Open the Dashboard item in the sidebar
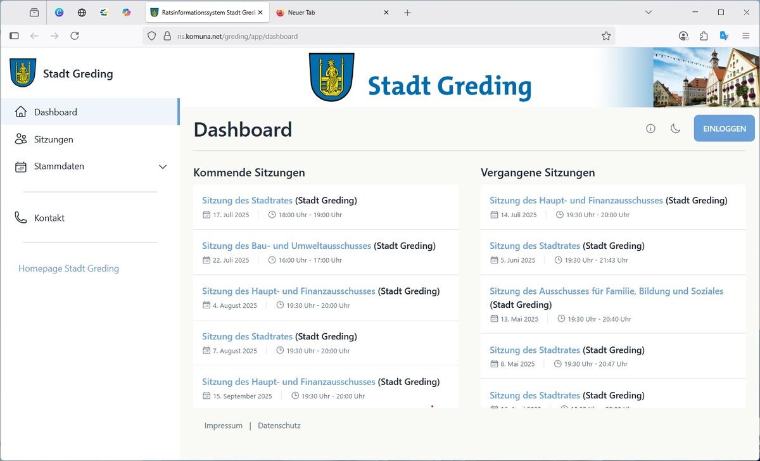Viewport: 760px width, 461px height. click(89, 112)
